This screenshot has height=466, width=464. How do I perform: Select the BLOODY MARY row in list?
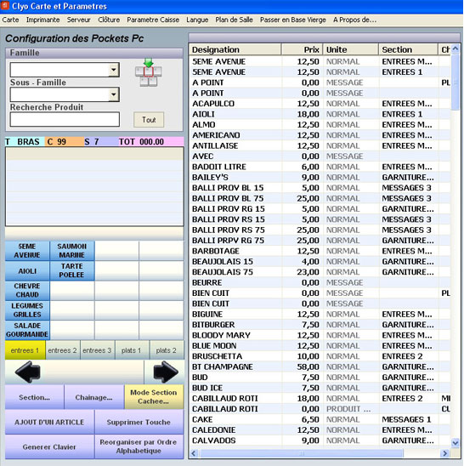point(321,335)
